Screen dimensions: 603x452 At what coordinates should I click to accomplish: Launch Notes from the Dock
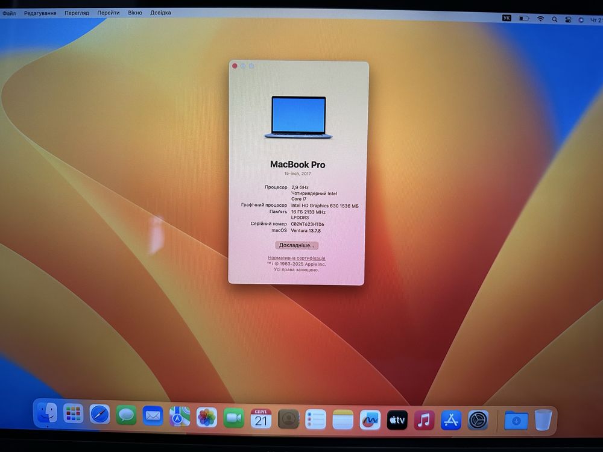coord(343,419)
